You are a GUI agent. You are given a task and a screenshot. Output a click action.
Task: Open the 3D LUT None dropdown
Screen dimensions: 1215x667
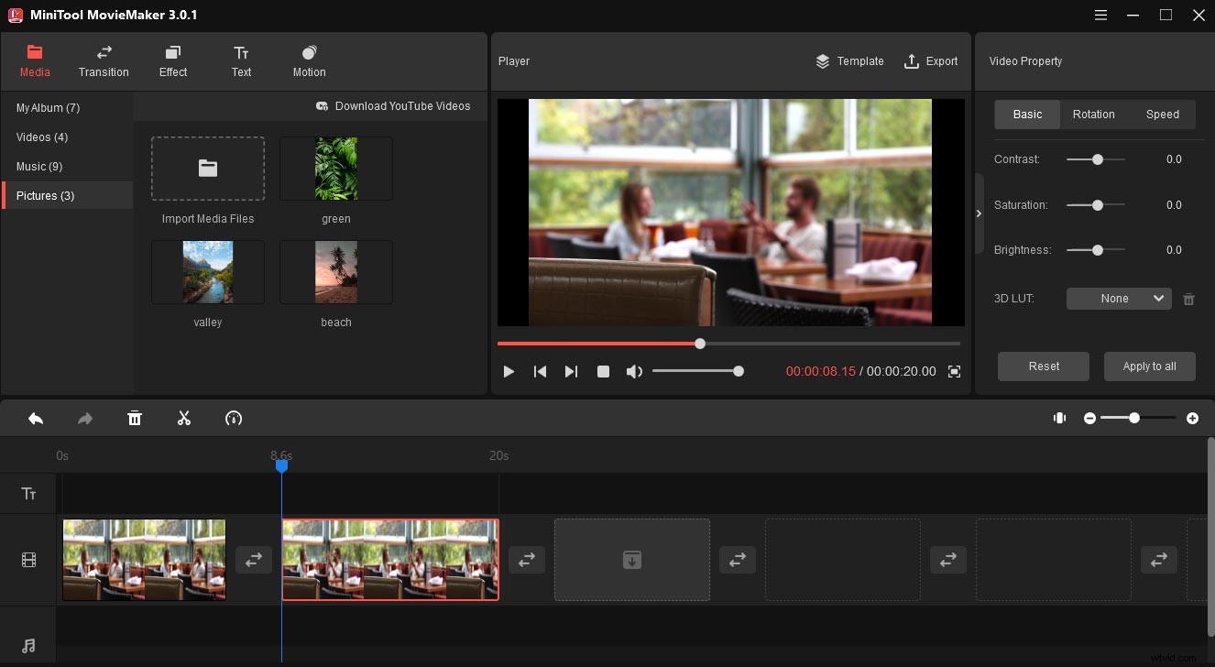1118,299
